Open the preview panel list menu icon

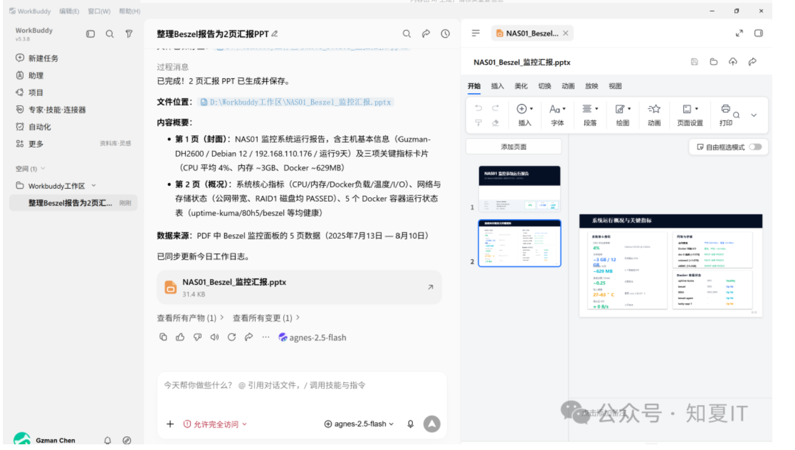coord(476,34)
